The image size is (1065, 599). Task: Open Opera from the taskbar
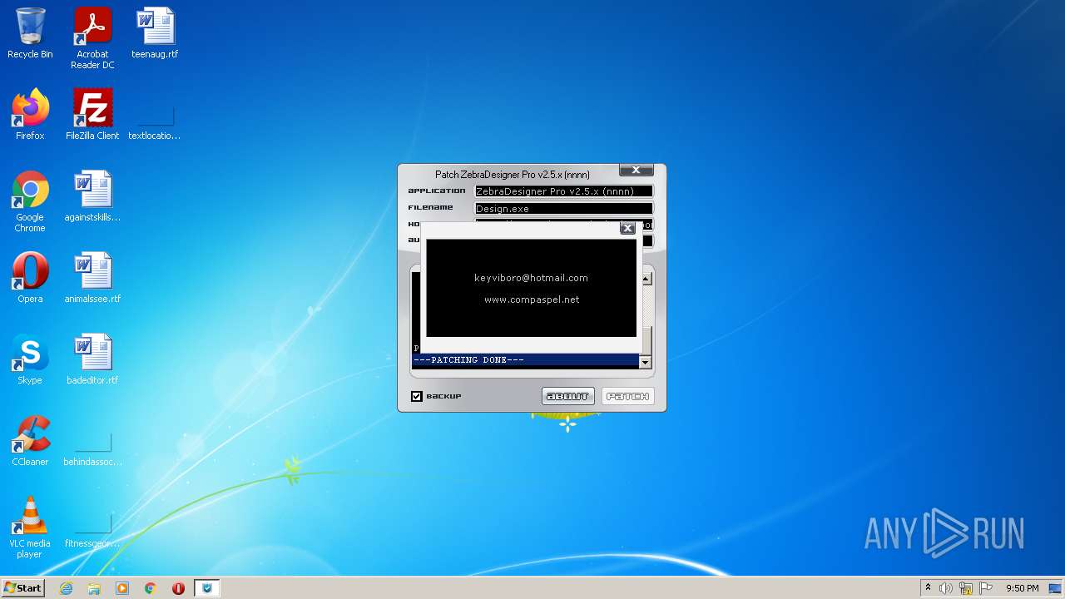point(178,588)
